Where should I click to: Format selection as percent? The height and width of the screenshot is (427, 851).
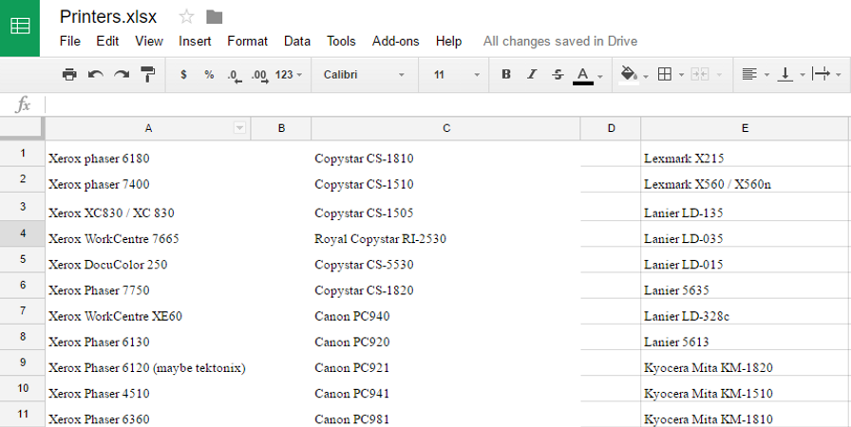tap(209, 74)
